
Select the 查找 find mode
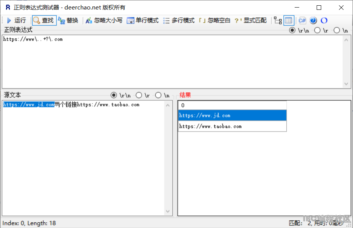click(x=44, y=20)
